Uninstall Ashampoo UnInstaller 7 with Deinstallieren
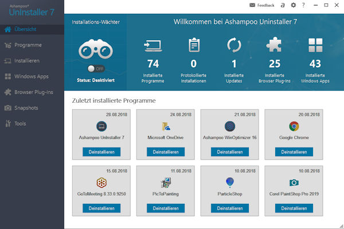Image resolution: width=344 pixels, height=229 pixels. [x=101, y=152]
